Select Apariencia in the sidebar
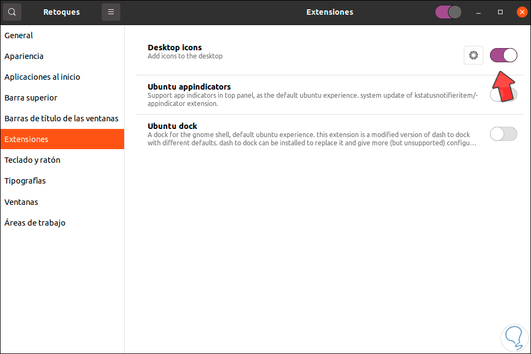This screenshot has height=354, width=531. point(24,56)
